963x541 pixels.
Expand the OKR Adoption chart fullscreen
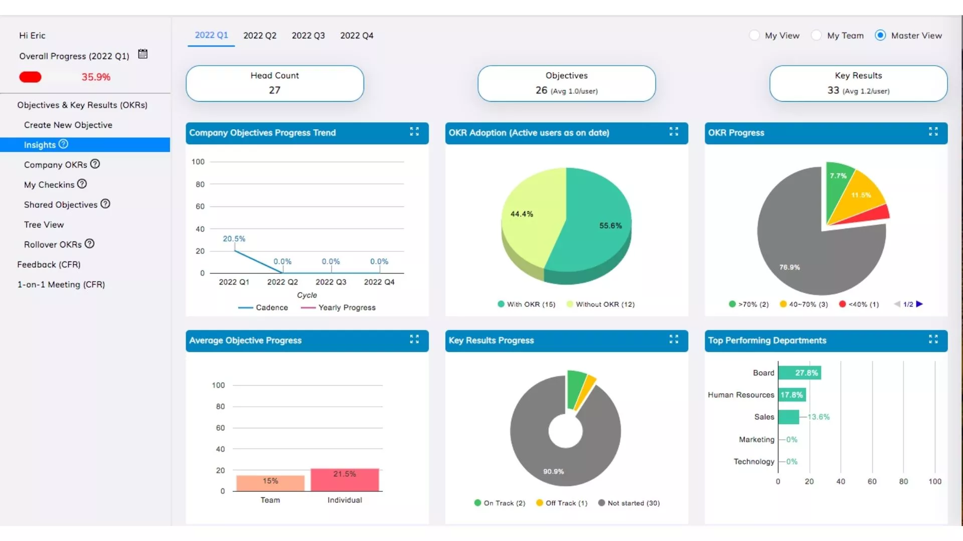pyautogui.click(x=674, y=132)
